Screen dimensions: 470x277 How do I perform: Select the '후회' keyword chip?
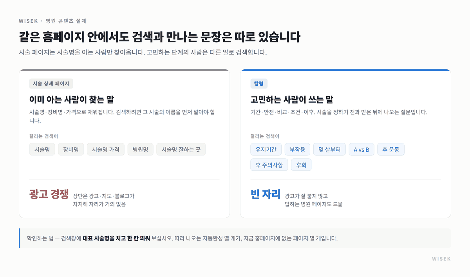pyautogui.click(x=301, y=165)
